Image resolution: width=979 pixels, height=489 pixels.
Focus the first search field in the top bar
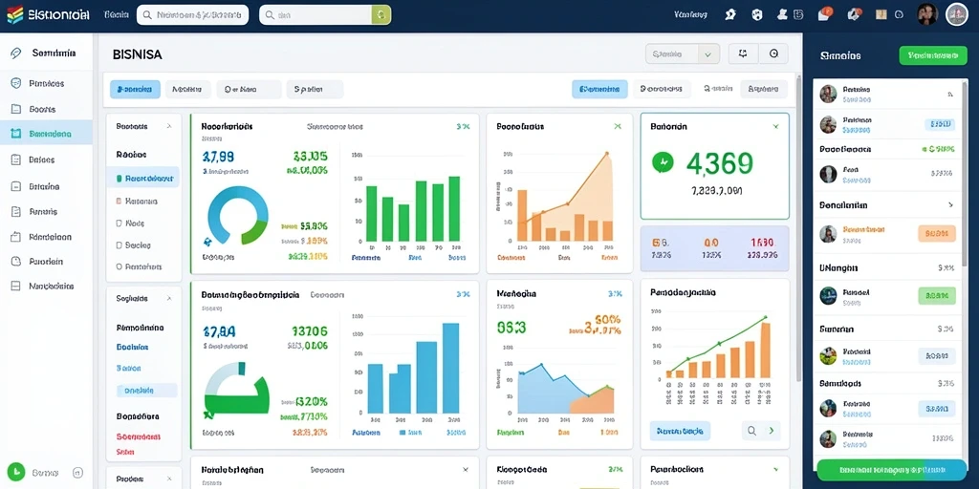click(x=192, y=14)
